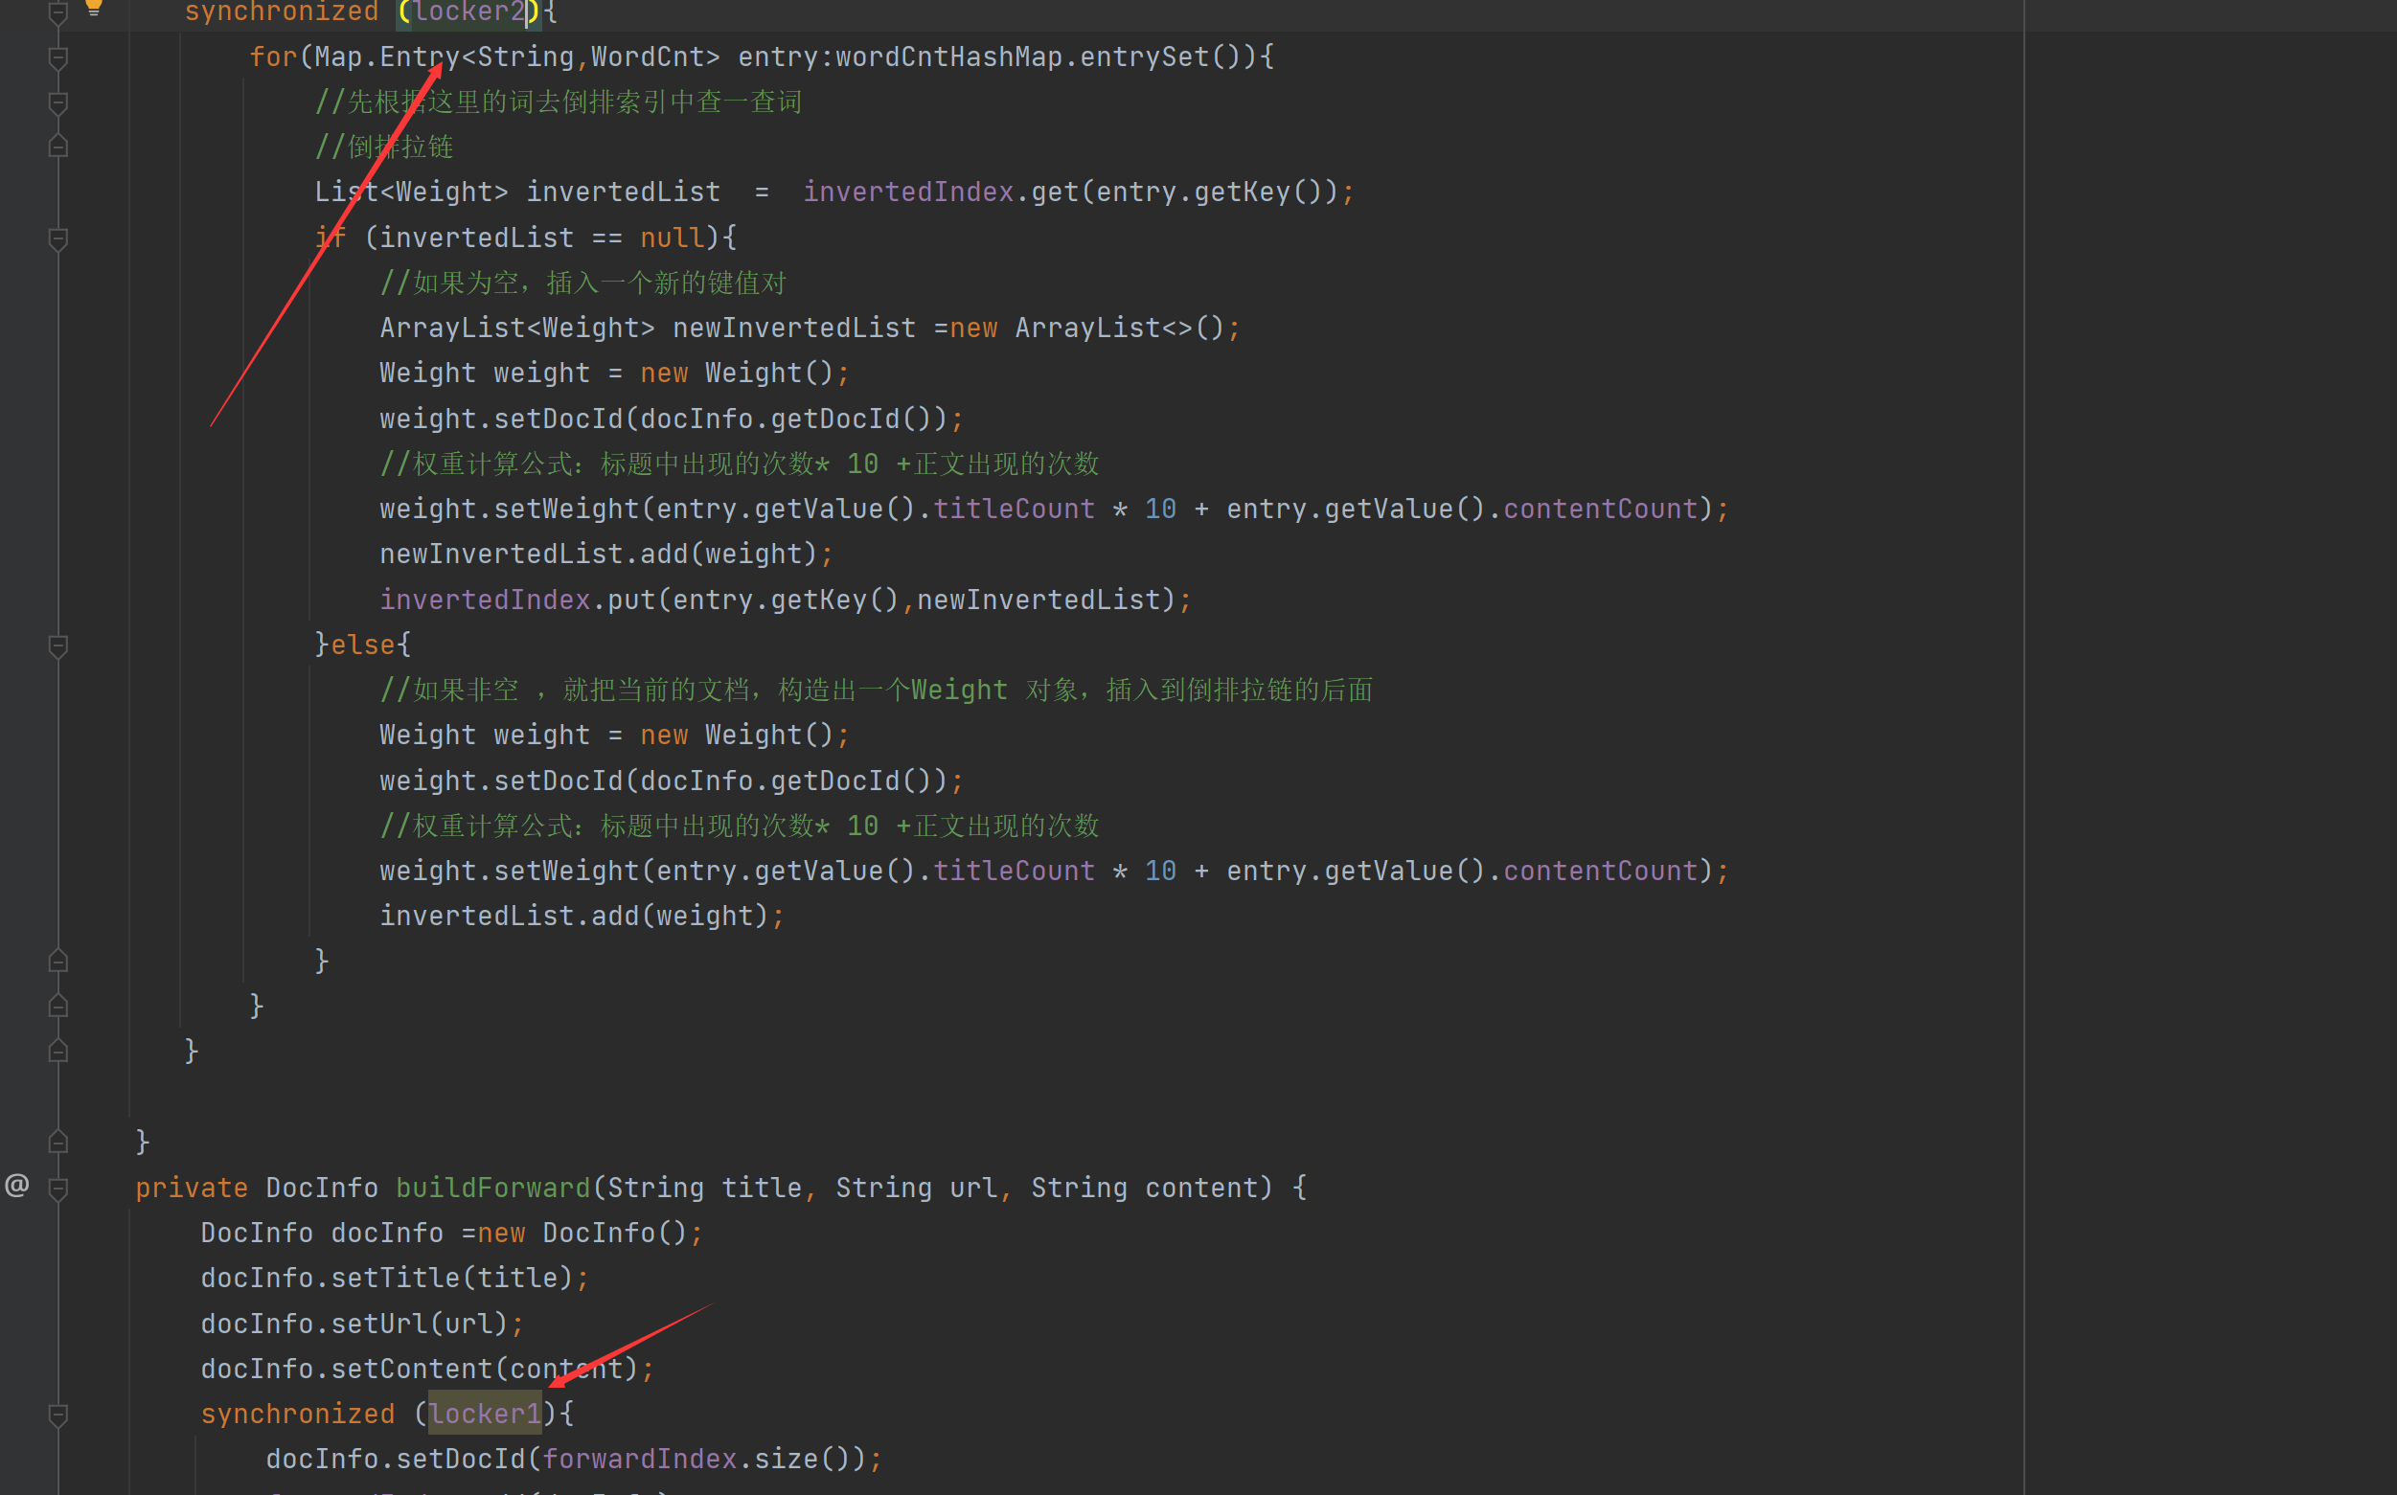Click the null keyword in the if condition
2397x1495 pixels.
[x=672, y=238]
